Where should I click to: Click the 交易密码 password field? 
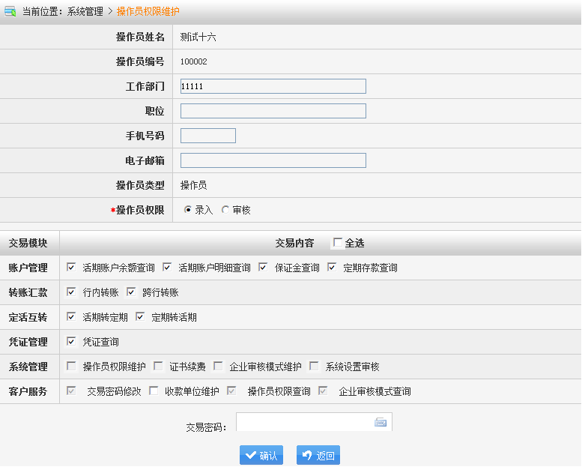(303, 423)
